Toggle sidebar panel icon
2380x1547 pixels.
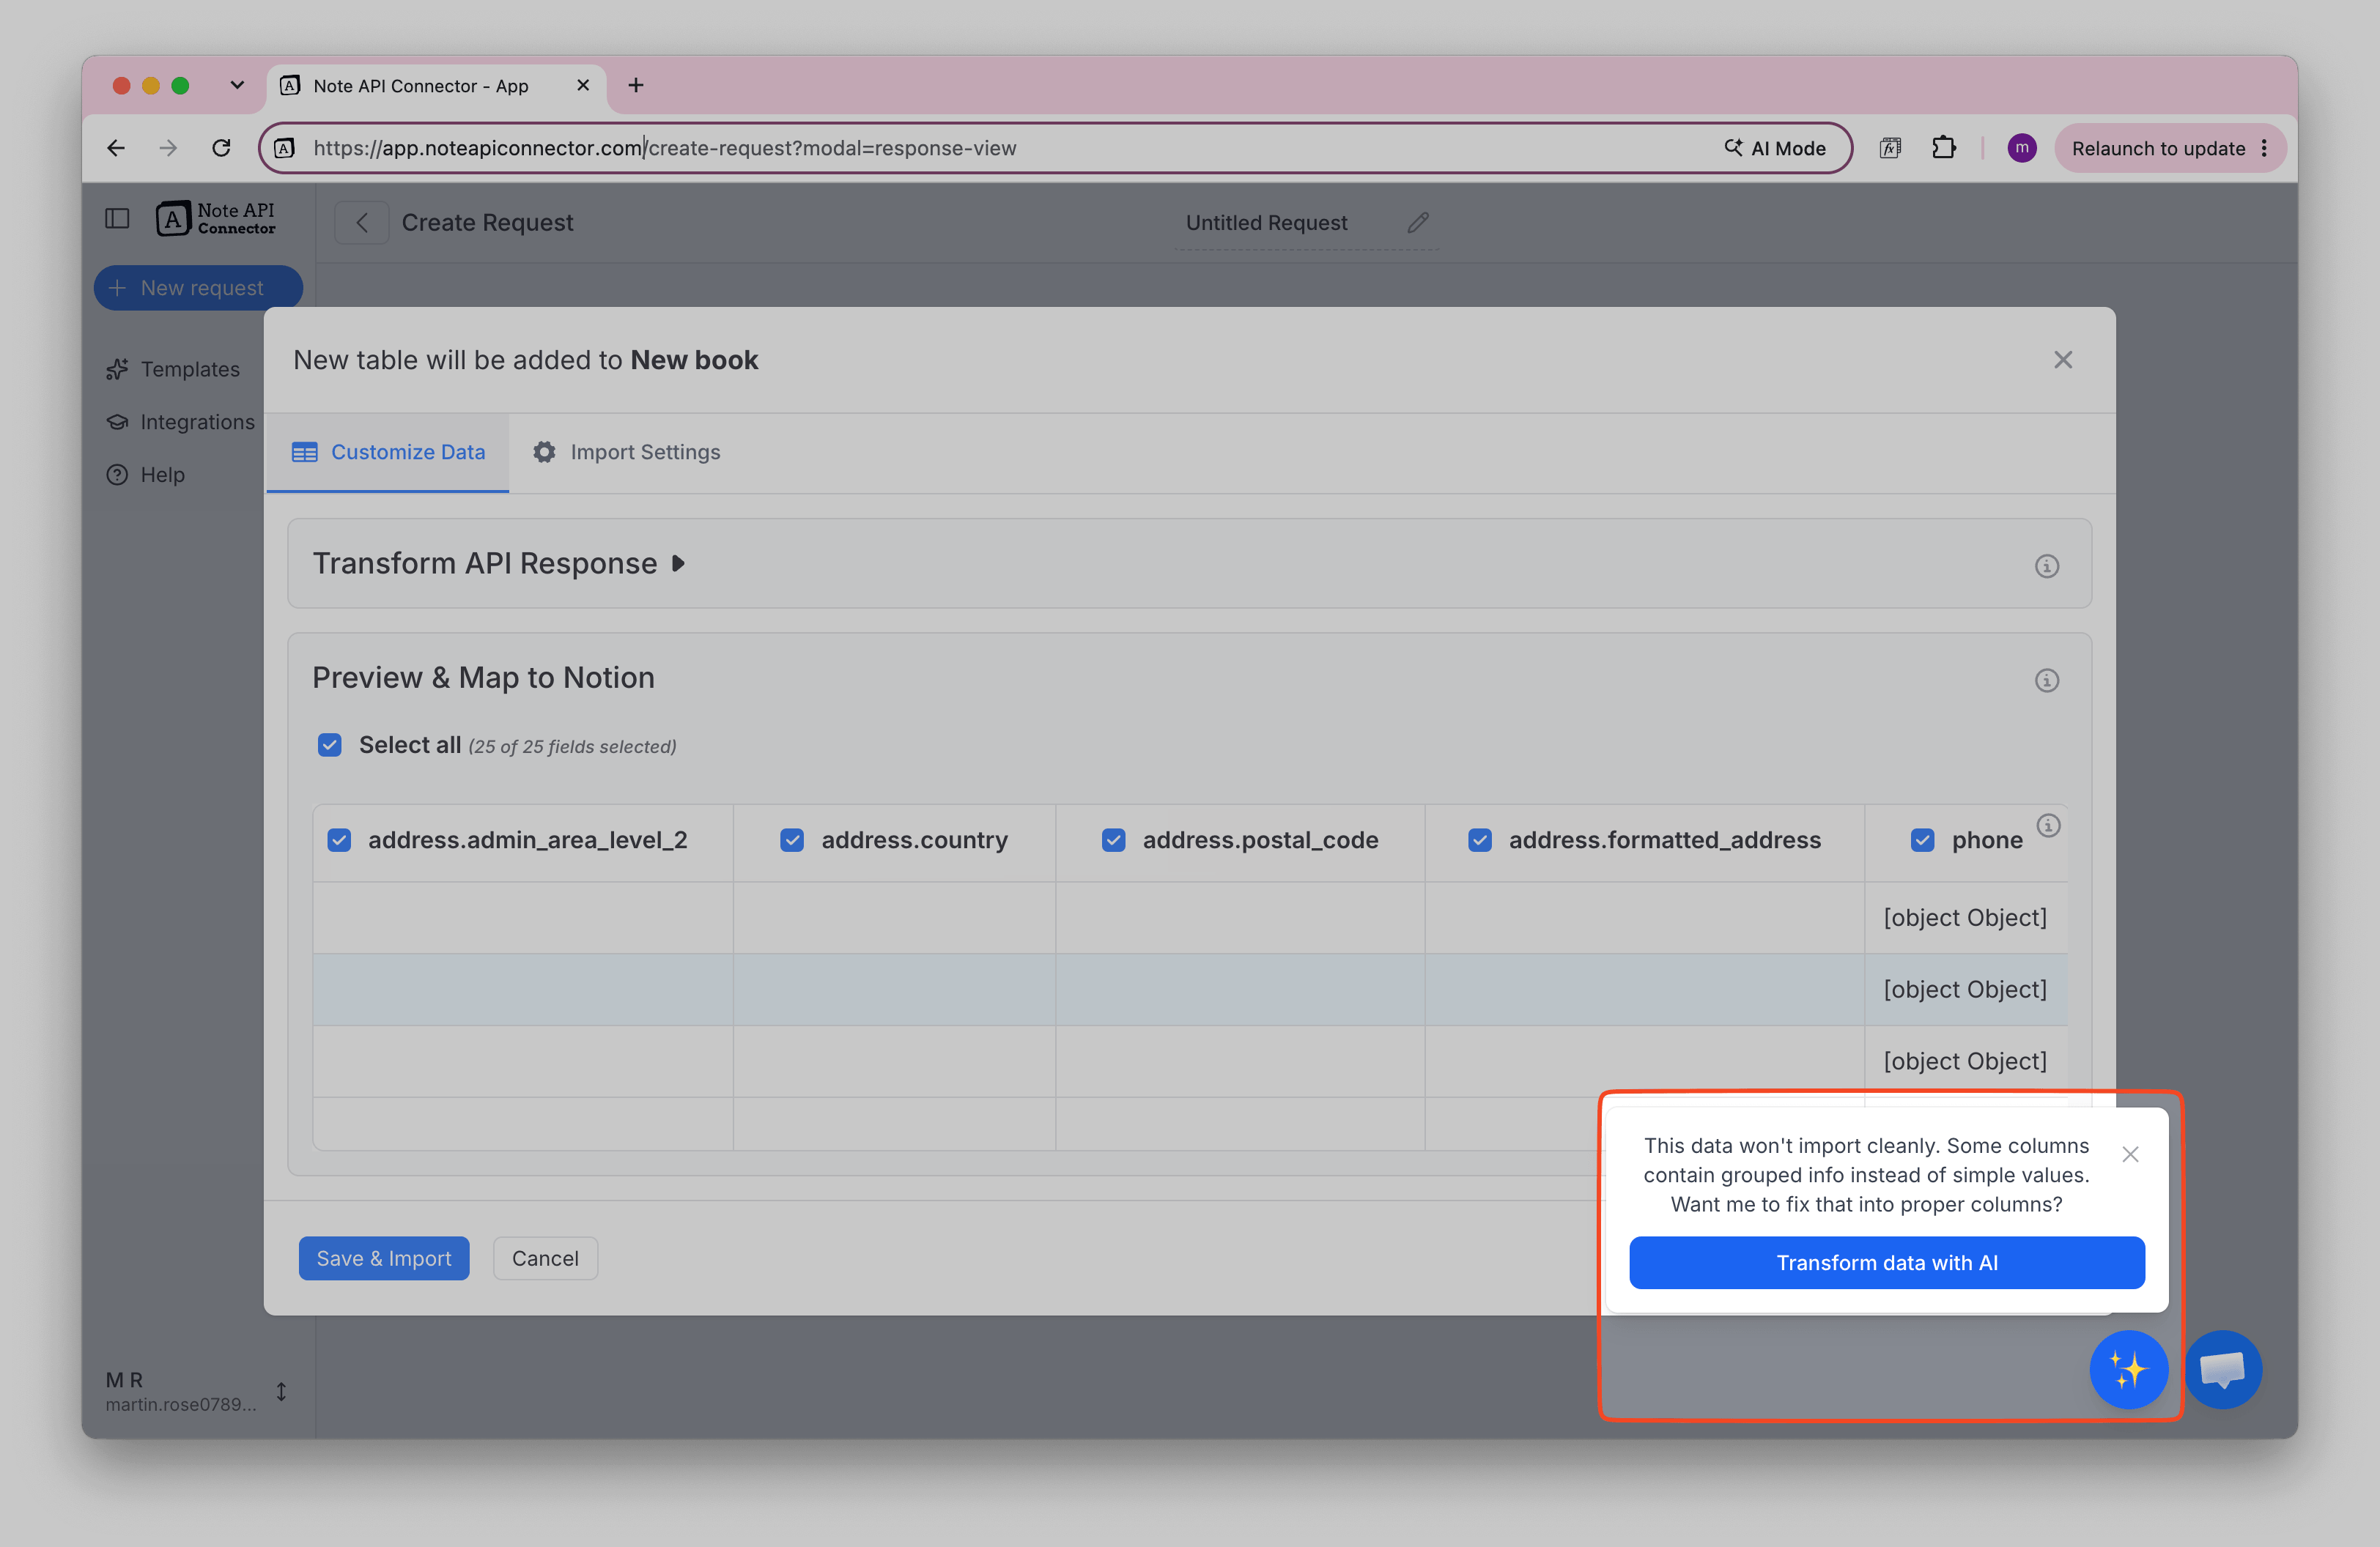117,218
